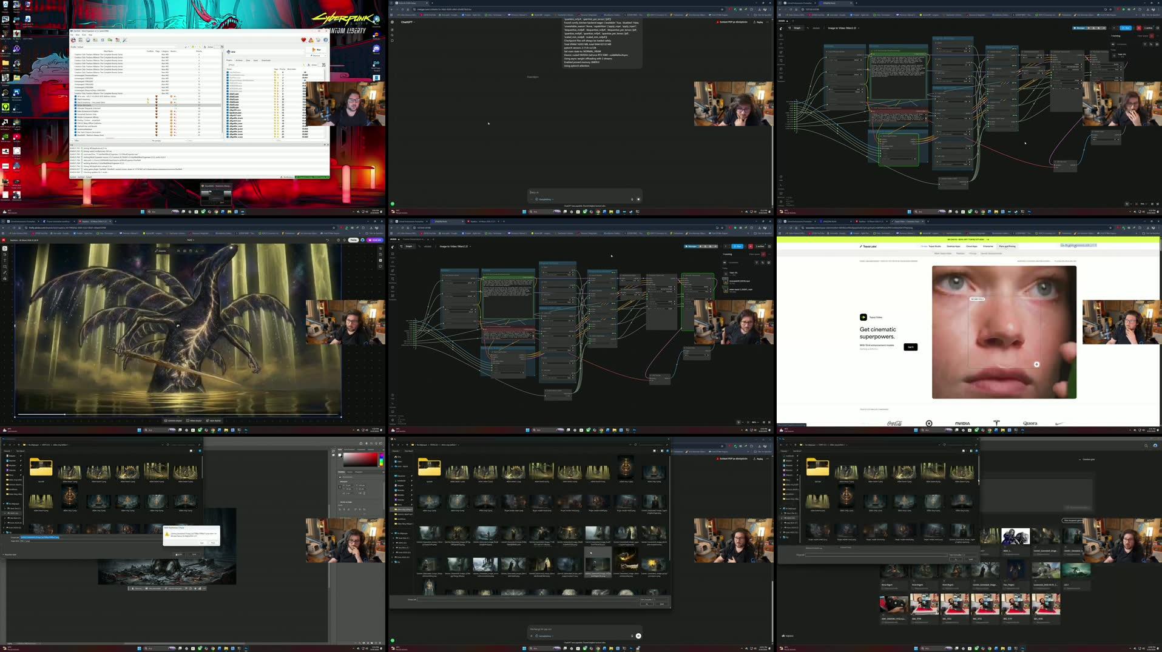Open Plans and Pricing on the Topaz Labs site

pyautogui.click(x=1007, y=246)
